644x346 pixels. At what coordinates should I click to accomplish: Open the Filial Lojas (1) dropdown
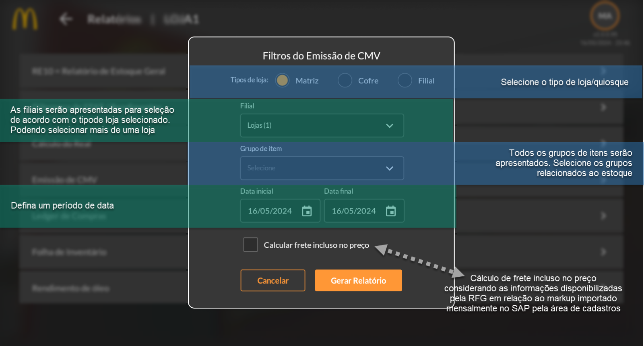pos(322,125)
